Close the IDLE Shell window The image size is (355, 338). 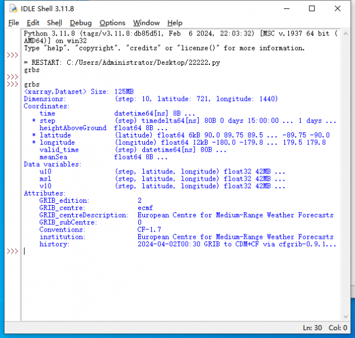point(338,9)
